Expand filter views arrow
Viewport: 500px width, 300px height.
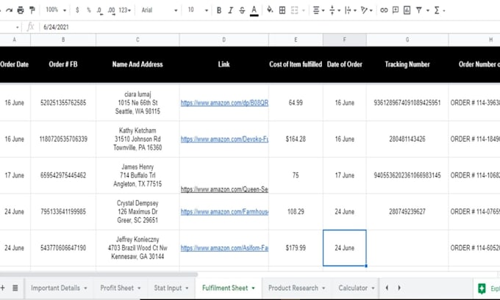[x=428, y=10]
